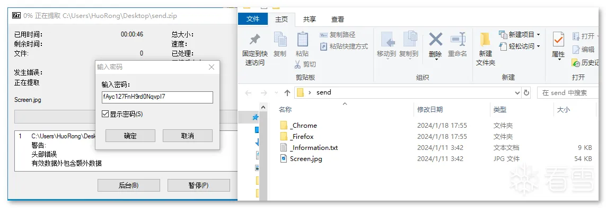Click the Rename (重命名) icon
This screenshot has height=208, width=606.
pos(458,39)
